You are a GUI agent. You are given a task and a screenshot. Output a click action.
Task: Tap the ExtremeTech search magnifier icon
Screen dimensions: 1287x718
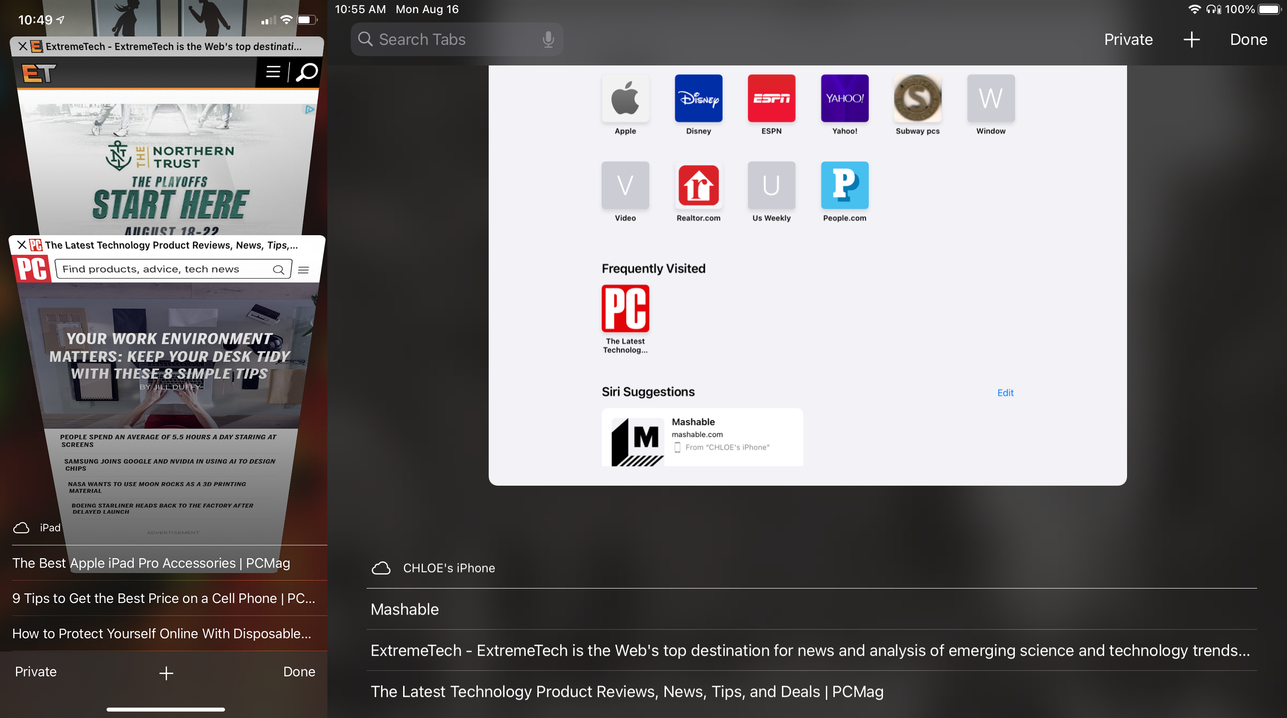307,72
